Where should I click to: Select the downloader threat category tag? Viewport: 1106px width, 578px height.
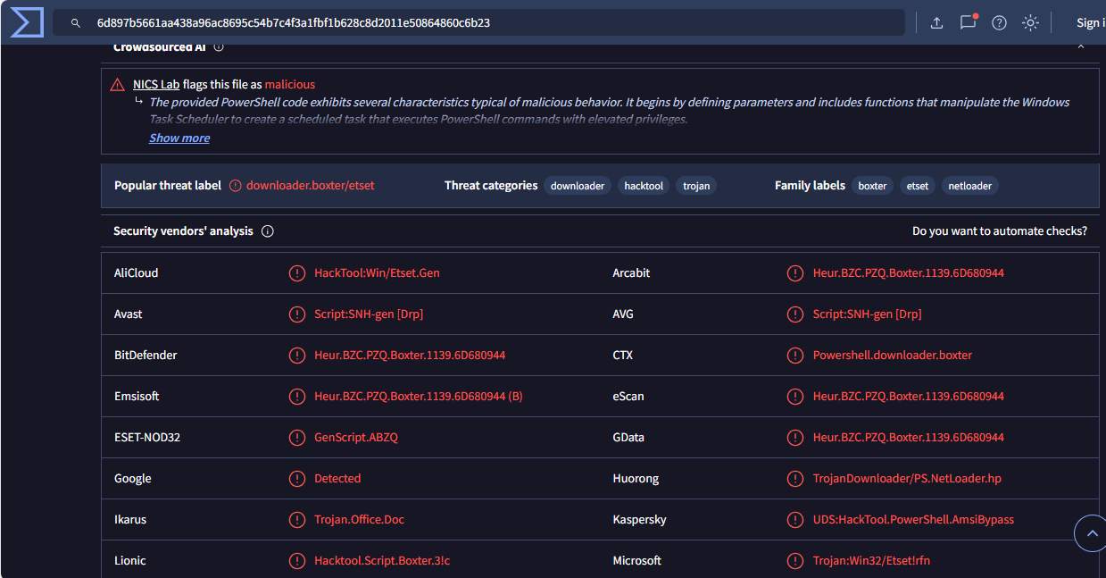(577, 186)
